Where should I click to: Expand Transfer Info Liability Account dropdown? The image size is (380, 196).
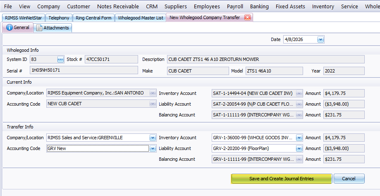coord(299,148)
